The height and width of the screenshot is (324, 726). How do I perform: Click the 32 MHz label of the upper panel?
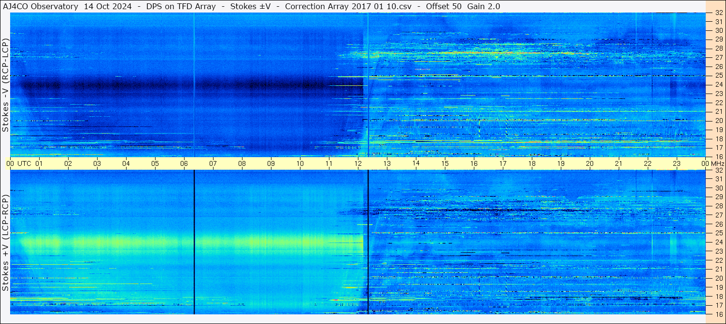tap(718, 13)
